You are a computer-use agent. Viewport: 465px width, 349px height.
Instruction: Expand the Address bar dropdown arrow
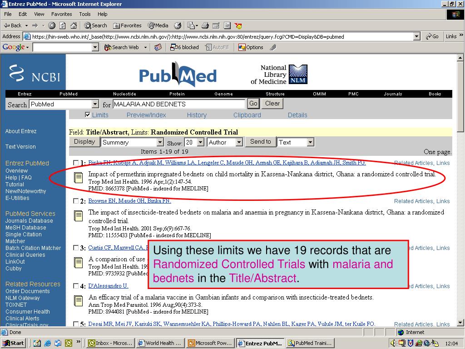pyautogui.click(x=417, y=36)
